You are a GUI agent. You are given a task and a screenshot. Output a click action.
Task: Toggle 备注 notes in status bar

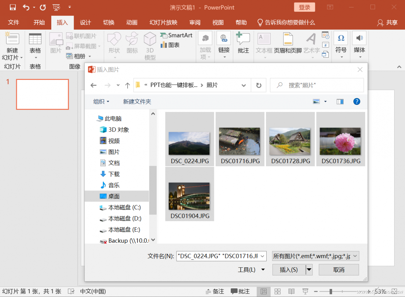coord(215,291)
